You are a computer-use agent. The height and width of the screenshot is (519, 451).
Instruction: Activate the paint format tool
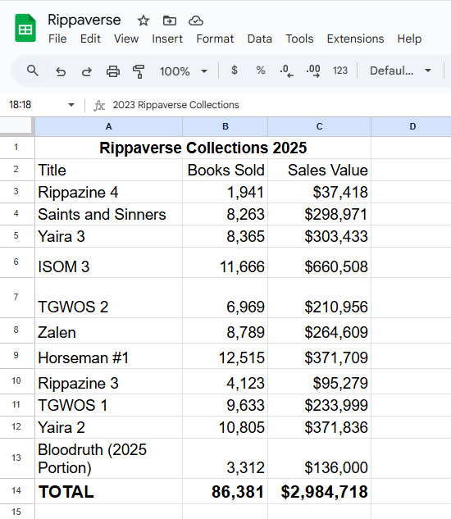139,71
